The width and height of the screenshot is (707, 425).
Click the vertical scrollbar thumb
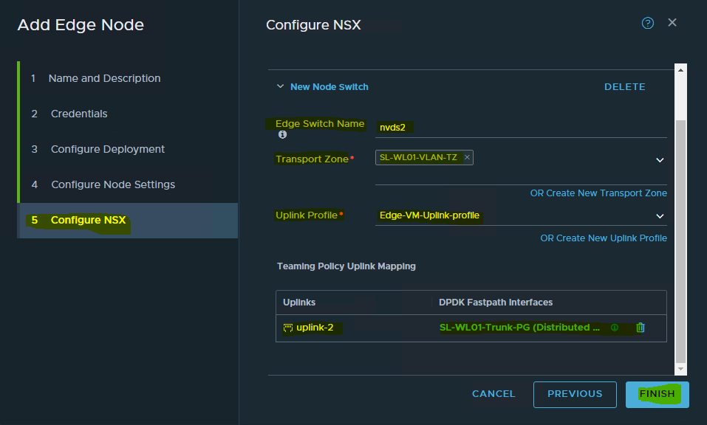[680, 241]
